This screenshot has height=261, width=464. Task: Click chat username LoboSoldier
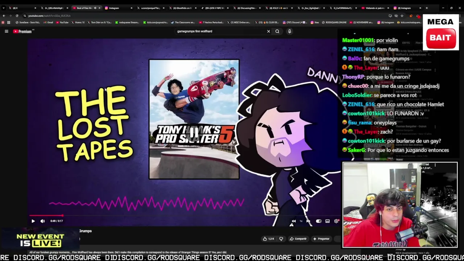tap(357, 95)
